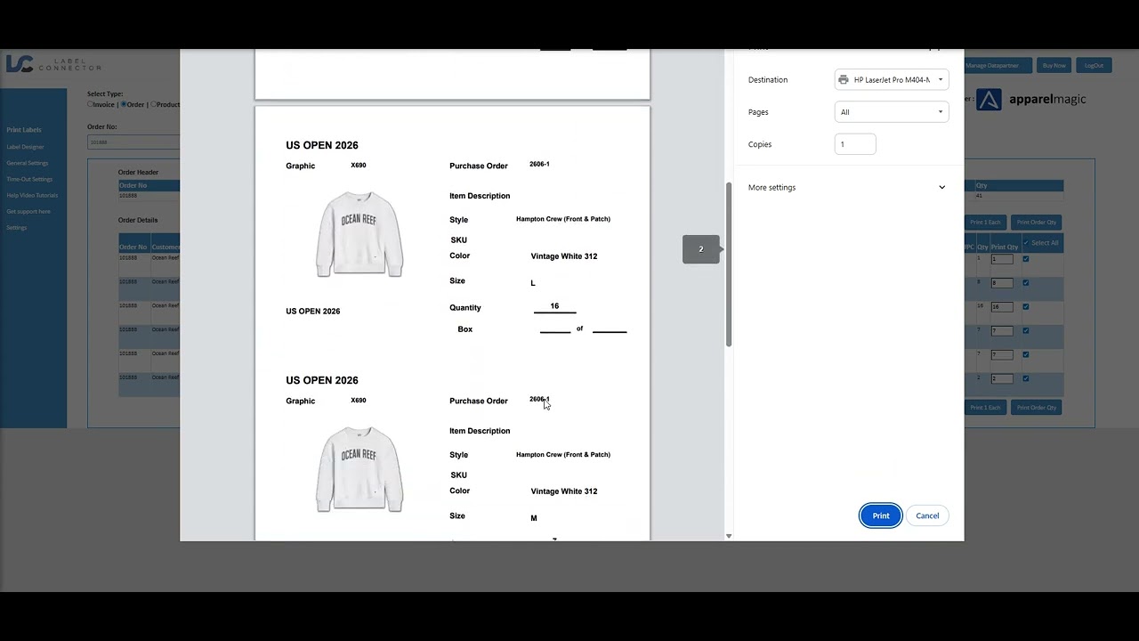Click size value L on first label
Viewport: 1139px width, 641px height.
(533, 283)
